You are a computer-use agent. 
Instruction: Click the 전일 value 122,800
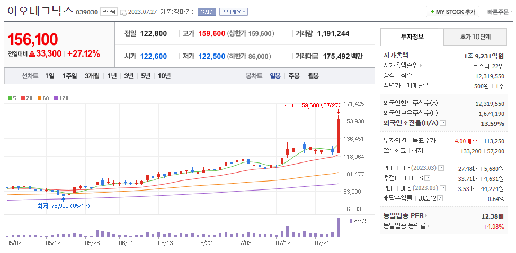pos(154,33)
